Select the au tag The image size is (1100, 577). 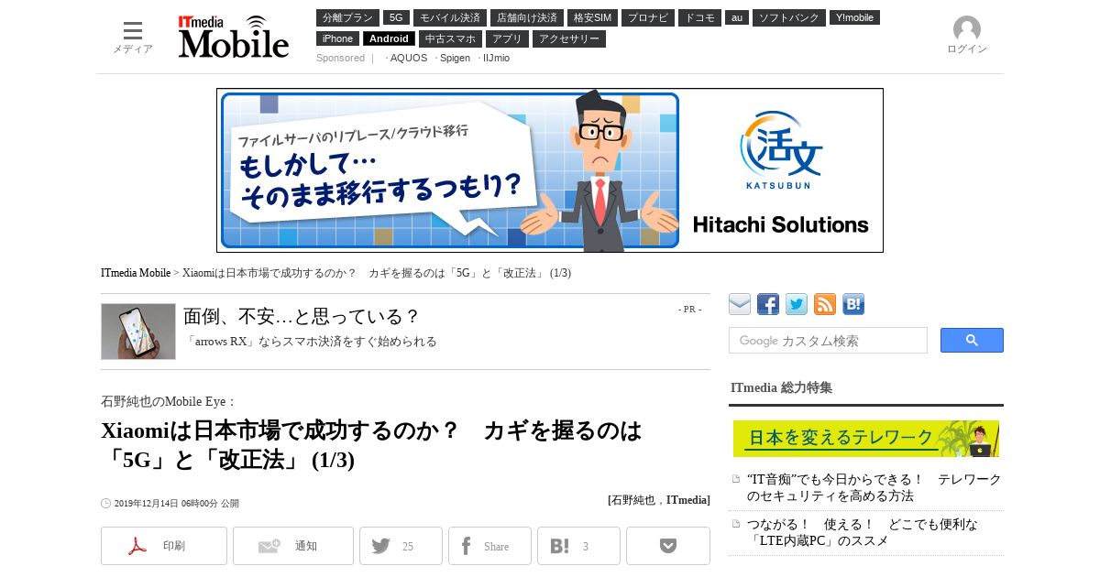[x=737, y=17]
